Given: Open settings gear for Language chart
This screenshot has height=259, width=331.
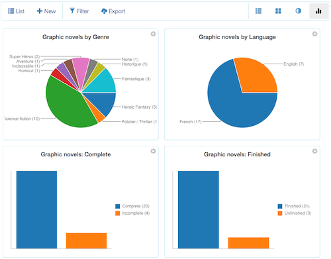Looking at the screenshot, I should click(x=314, y=34).
